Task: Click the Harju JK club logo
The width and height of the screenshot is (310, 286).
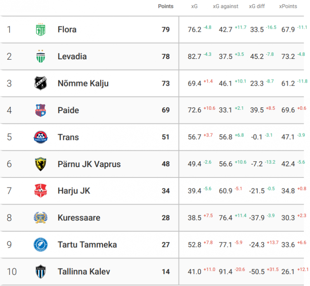Action: tap(40, 191)
